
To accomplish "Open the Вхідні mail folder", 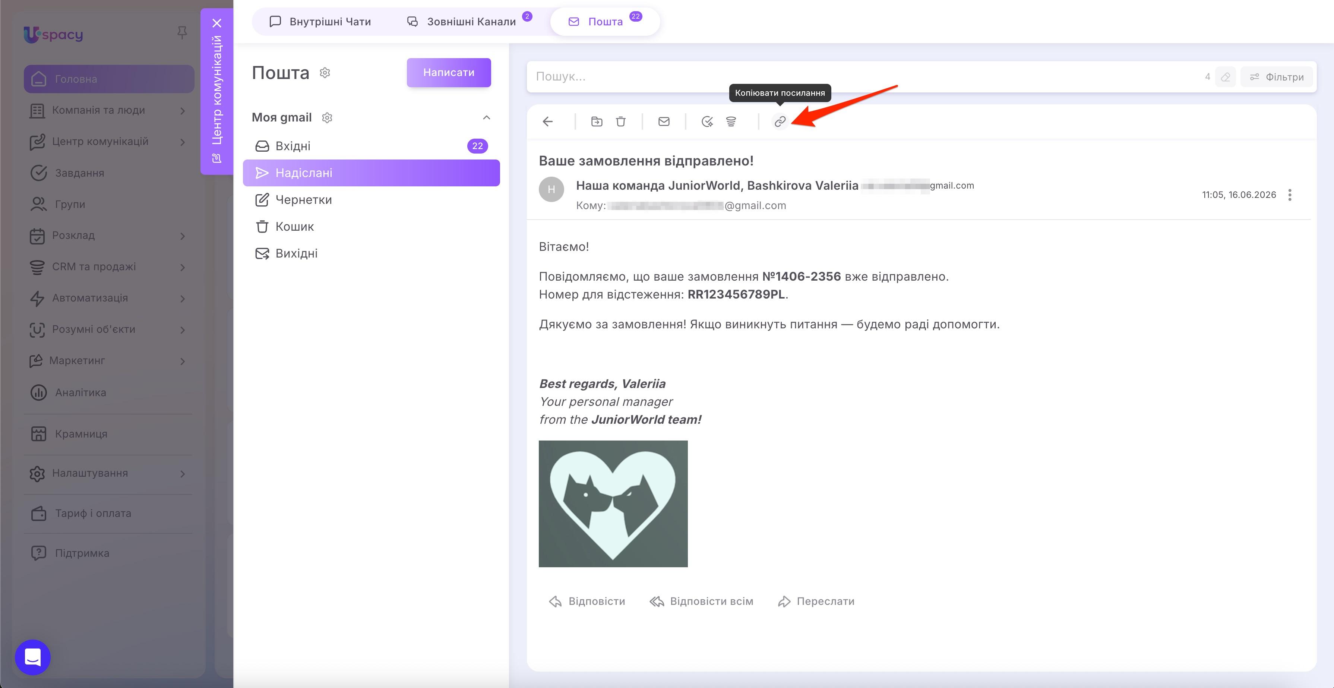I will coord(371,146).
